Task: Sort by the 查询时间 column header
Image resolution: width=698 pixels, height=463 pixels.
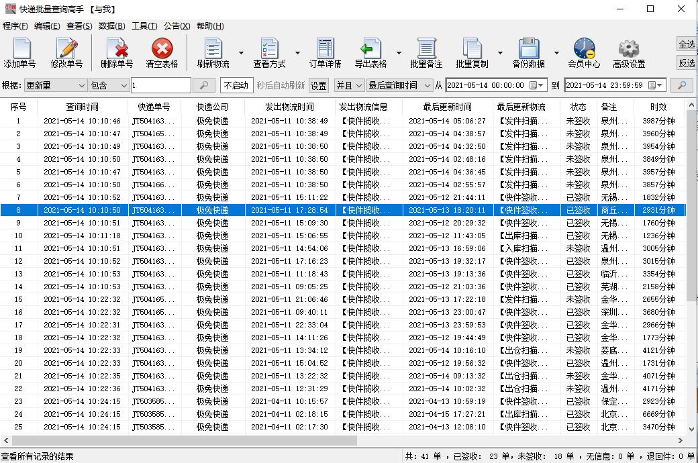Action: click(x=83, y=107)
